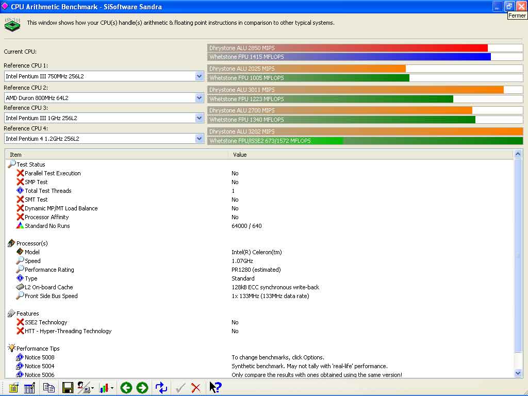Click the context Help cursor icon

click(x=215, y=388)
